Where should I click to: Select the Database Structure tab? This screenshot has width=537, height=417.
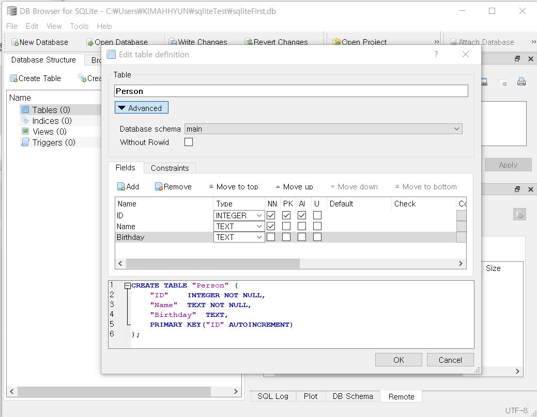(x=43, y=60)
